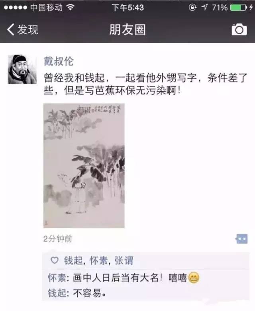Open 钱起 in the likes list

(73, 260)
